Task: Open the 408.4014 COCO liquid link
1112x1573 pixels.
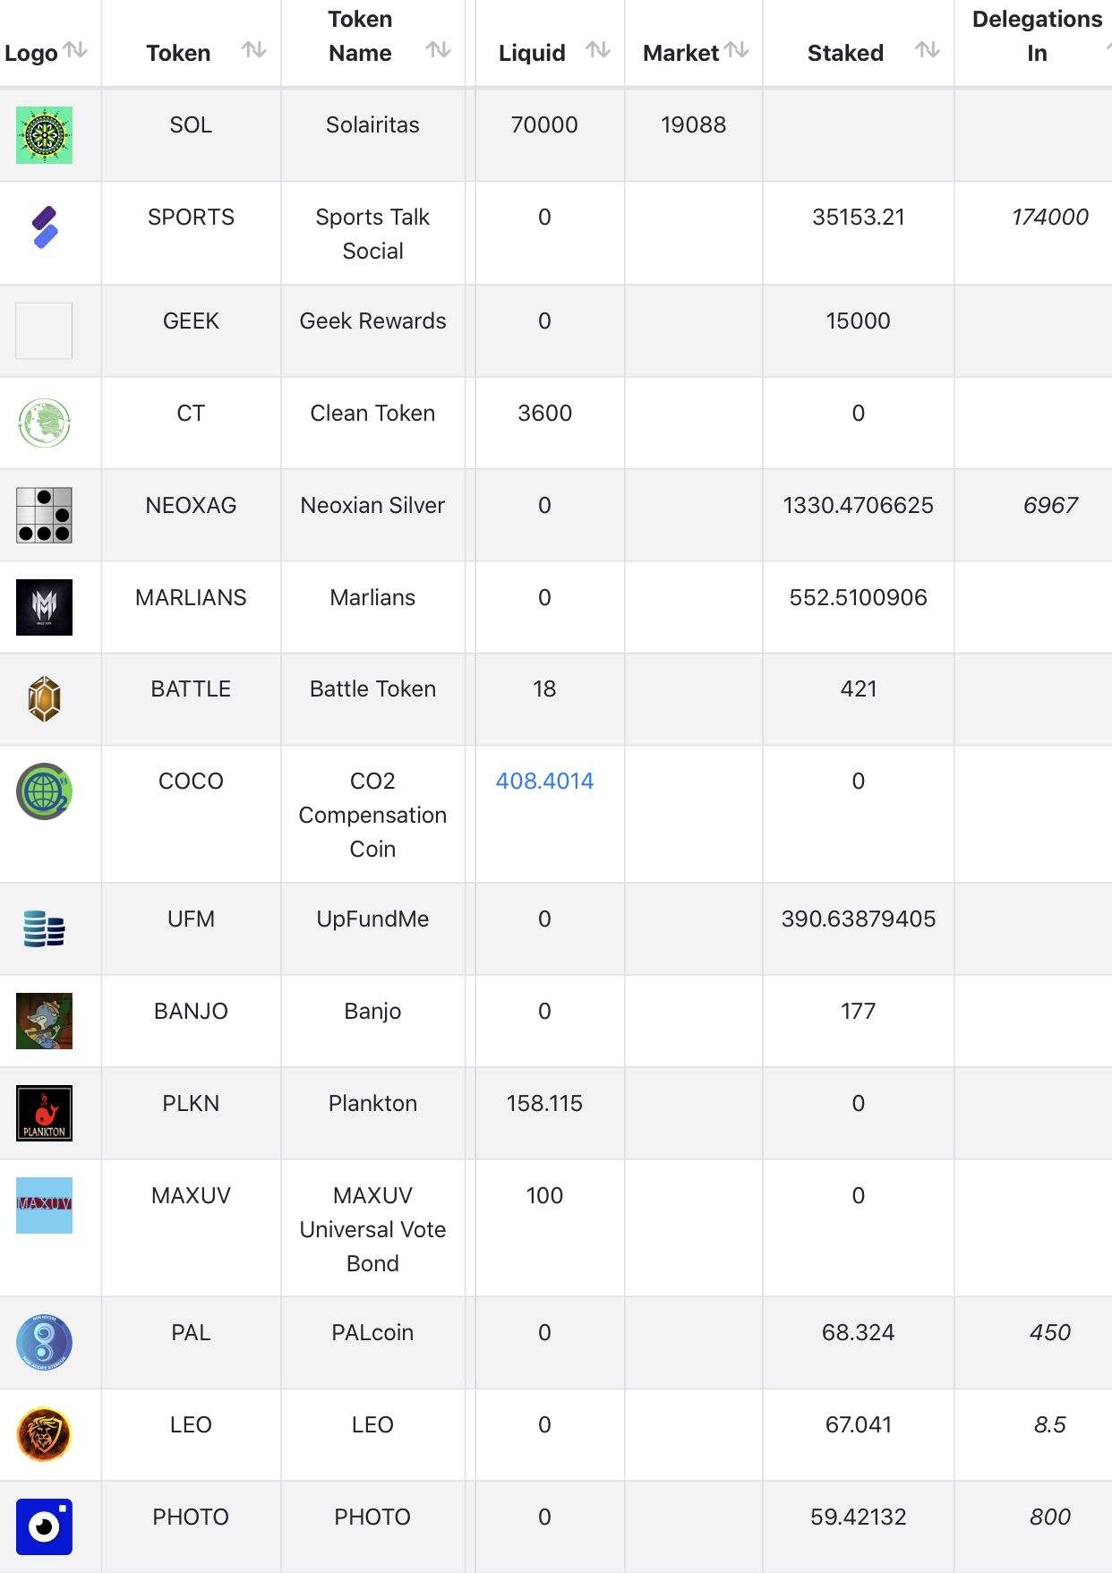Action: pyautogui.click(x=544, y=781)
